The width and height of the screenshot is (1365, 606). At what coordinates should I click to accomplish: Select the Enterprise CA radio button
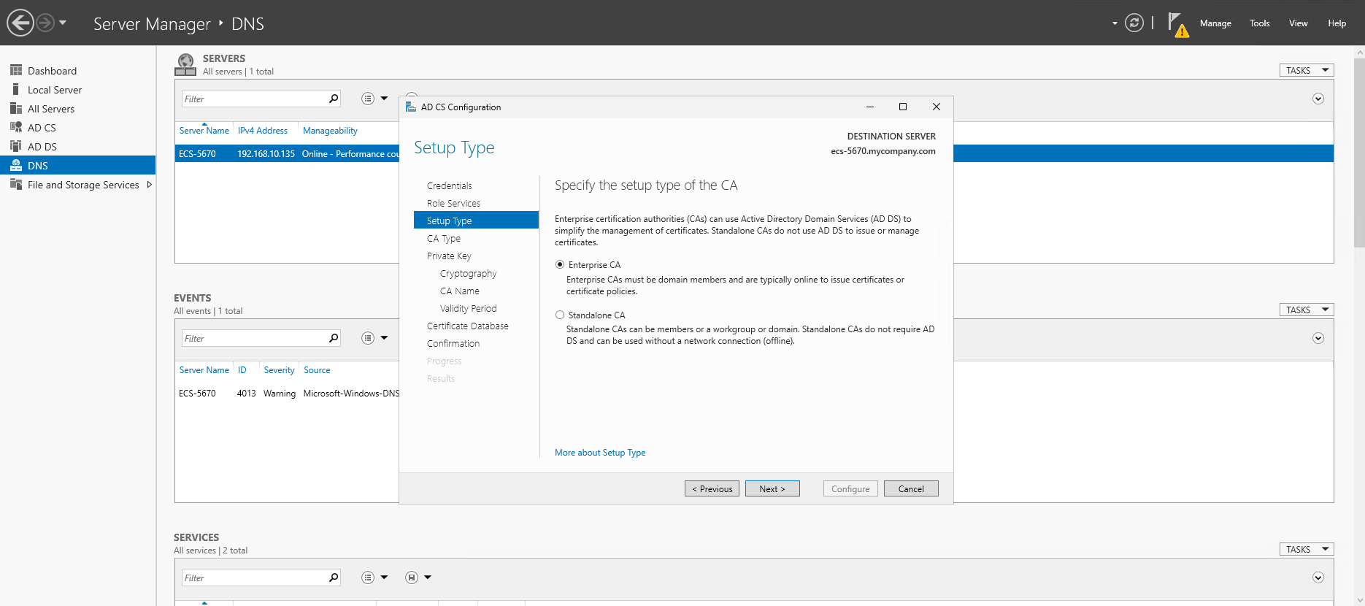pos(560,264)
